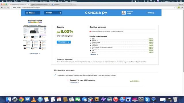Open VLC cone icon in the dock

coord(34,100)
